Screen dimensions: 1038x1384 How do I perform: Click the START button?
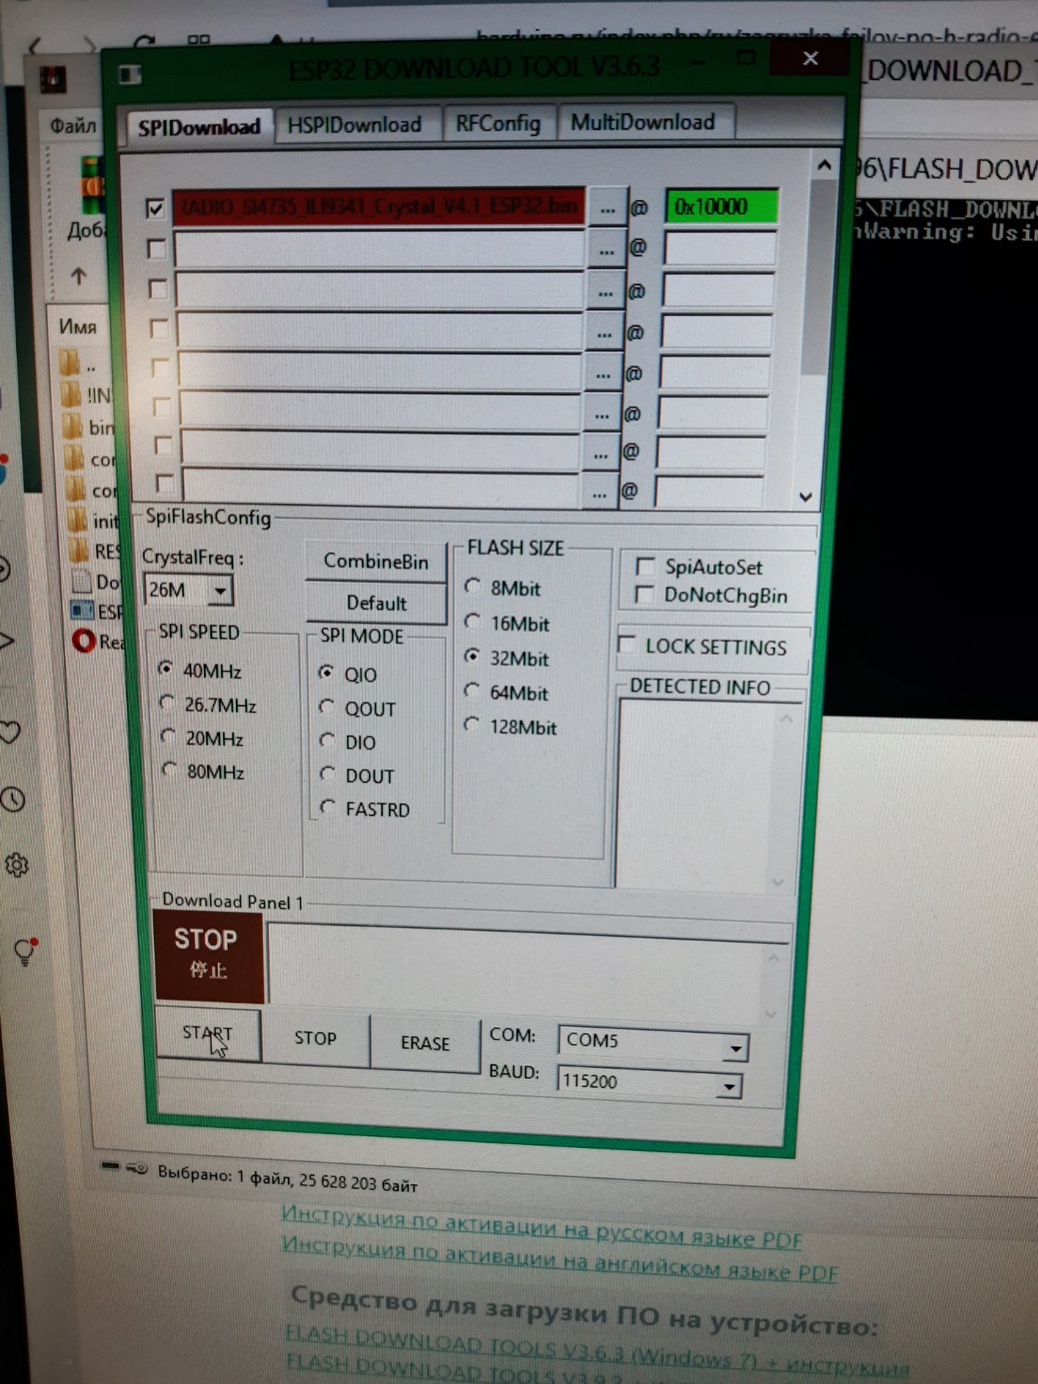coord(208,1034)
